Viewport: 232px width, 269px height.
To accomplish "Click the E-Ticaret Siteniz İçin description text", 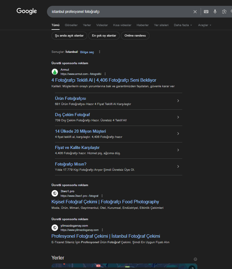I will click(110, 242).
